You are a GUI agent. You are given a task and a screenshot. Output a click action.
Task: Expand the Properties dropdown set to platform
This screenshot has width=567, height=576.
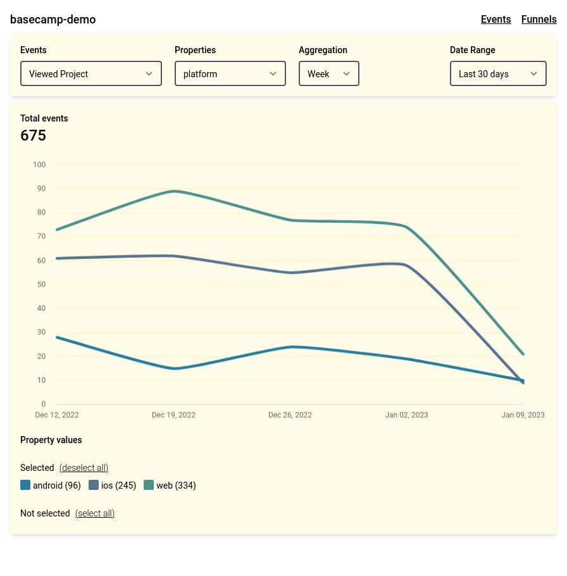pos(230,73)
